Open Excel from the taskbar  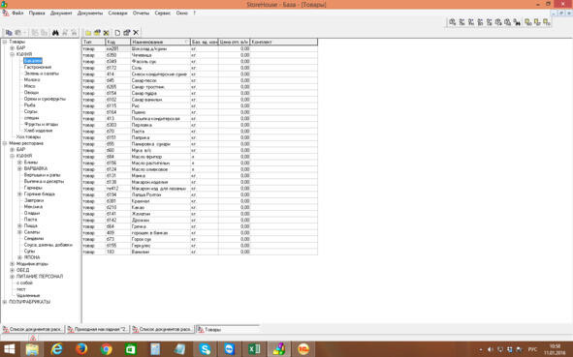coord(254,349)
